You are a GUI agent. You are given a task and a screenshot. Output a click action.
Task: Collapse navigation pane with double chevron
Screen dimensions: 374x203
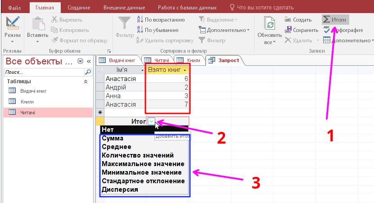tap(89, 61)
